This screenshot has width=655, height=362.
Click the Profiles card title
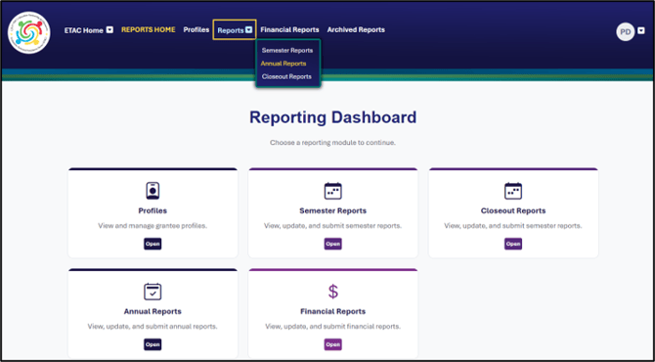[153, 210]
